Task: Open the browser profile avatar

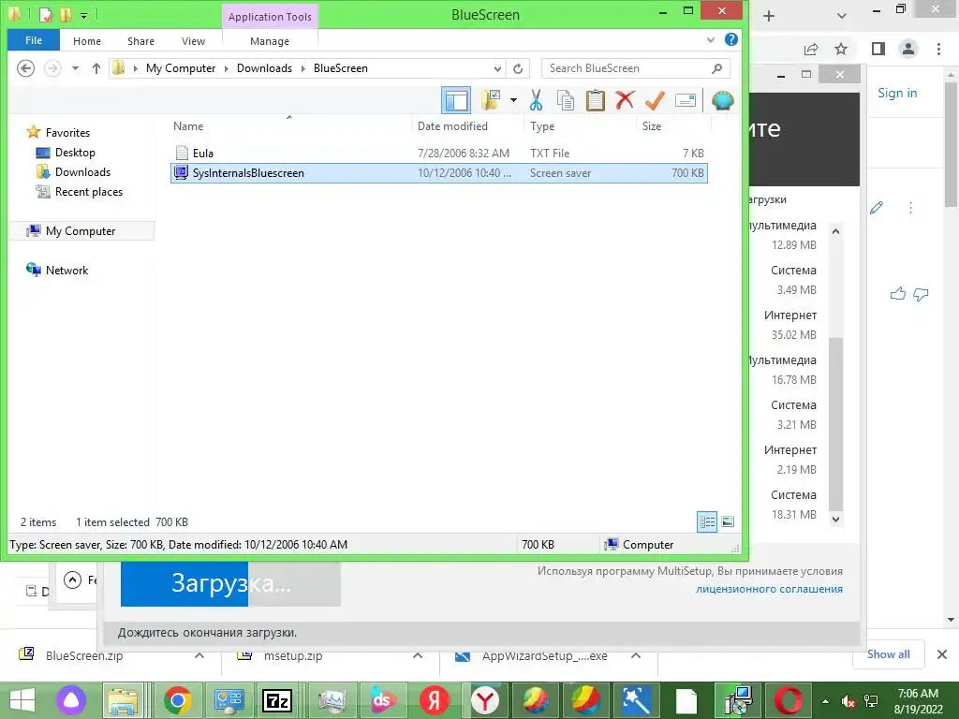Action: click(908, 49)
